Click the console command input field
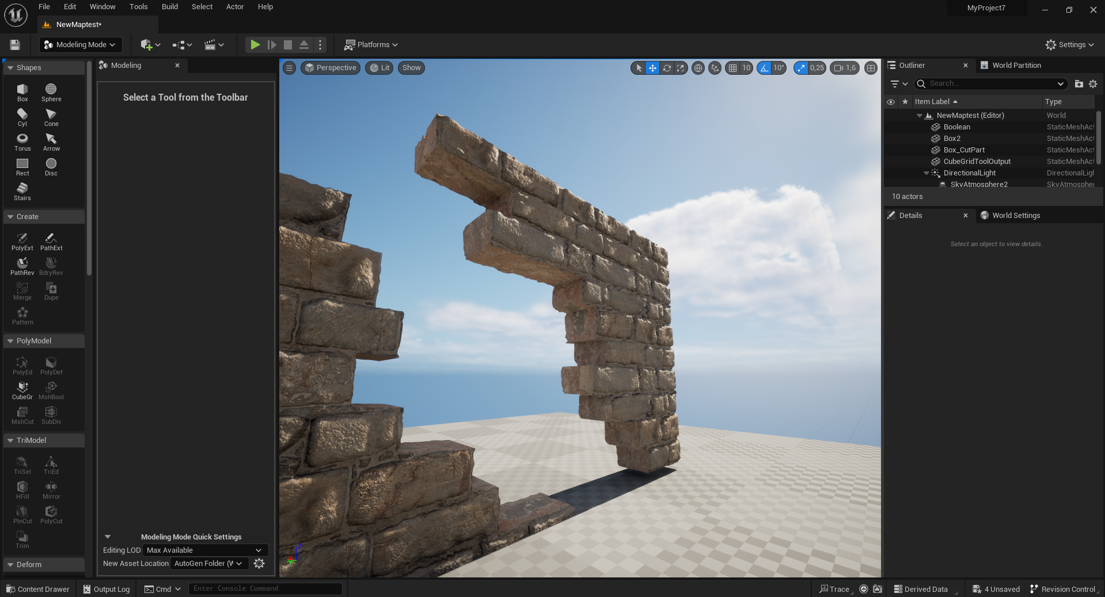The height and width of the screenshot is (597, 1105). (265, 588)
